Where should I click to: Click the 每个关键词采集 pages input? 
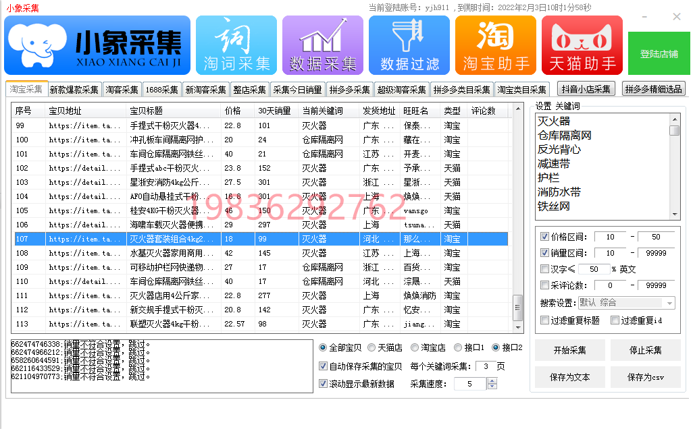coord(485,366)
